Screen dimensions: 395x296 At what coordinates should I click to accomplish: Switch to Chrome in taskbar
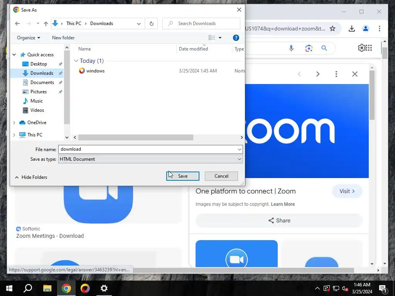pos(66,288)
